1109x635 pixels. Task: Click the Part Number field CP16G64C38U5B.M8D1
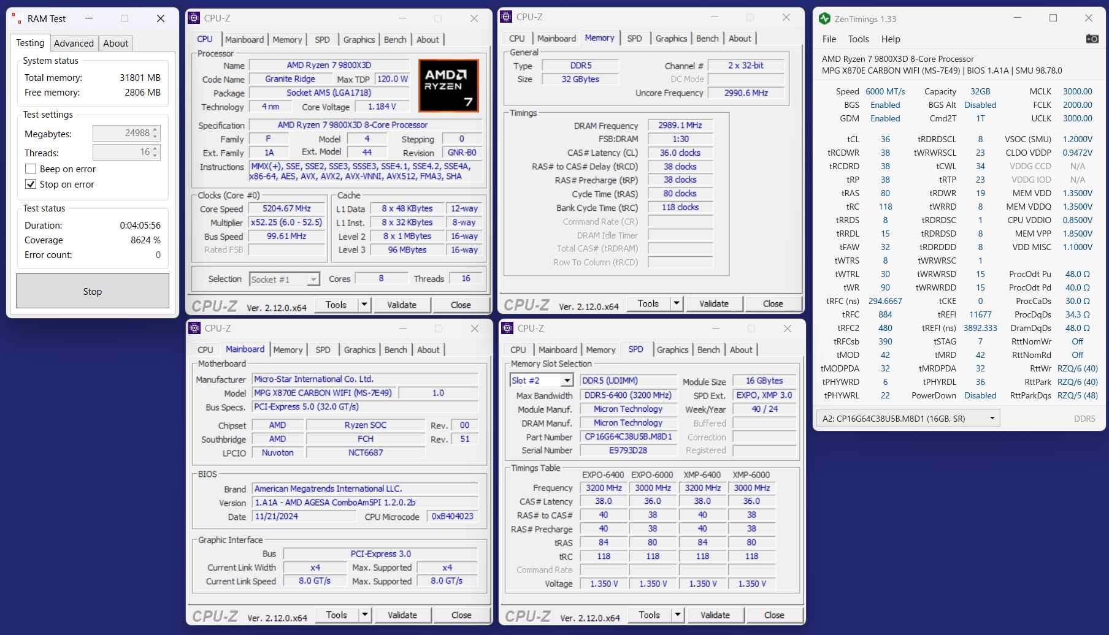[x=628, y=436]
